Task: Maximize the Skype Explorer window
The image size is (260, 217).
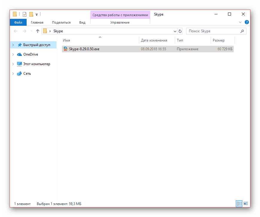Action: click(x=229, y=14)
